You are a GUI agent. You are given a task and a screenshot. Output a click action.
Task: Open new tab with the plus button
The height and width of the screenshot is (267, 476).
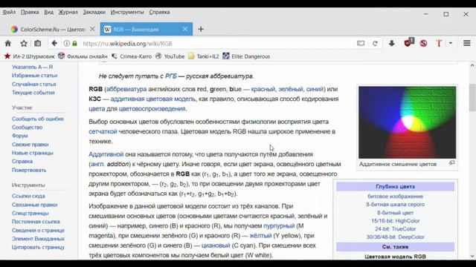201,29
